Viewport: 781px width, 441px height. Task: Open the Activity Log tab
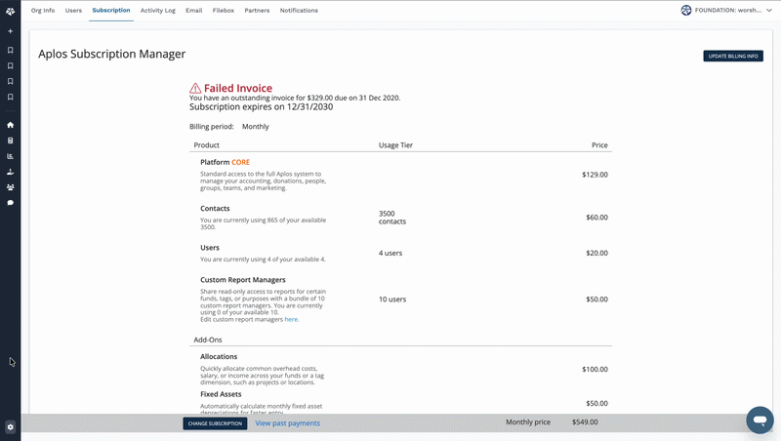tap(158, 11)
